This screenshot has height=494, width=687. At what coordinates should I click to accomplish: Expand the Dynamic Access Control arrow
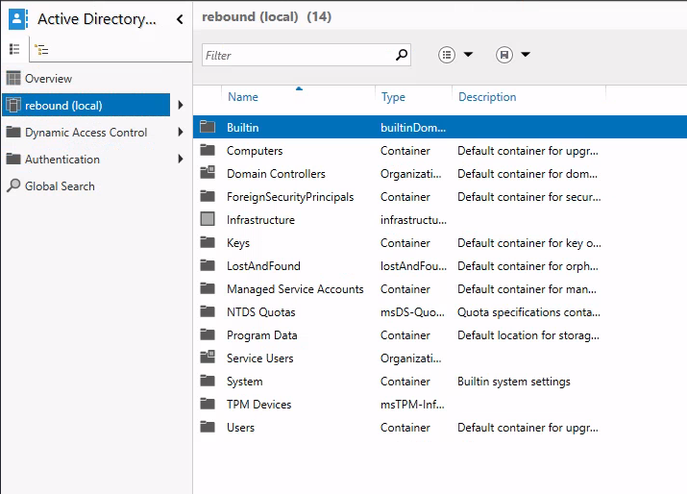[181, 132]
